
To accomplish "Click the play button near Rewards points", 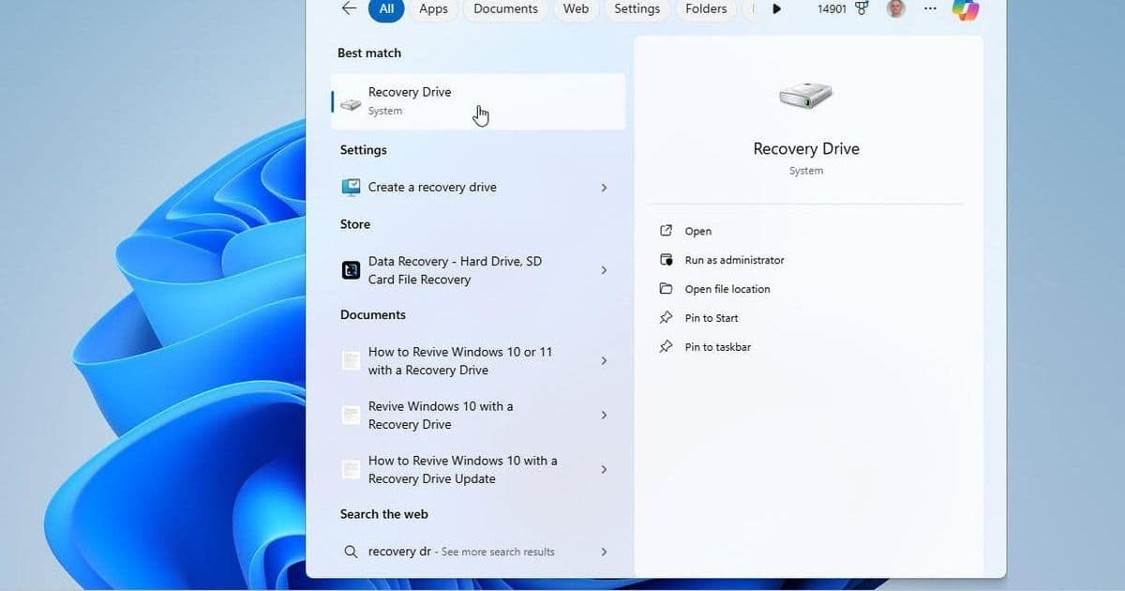I will [x=777, y=9].
